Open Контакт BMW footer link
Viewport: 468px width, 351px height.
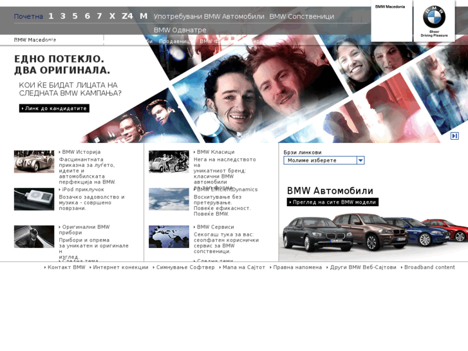tap(66, 267)
